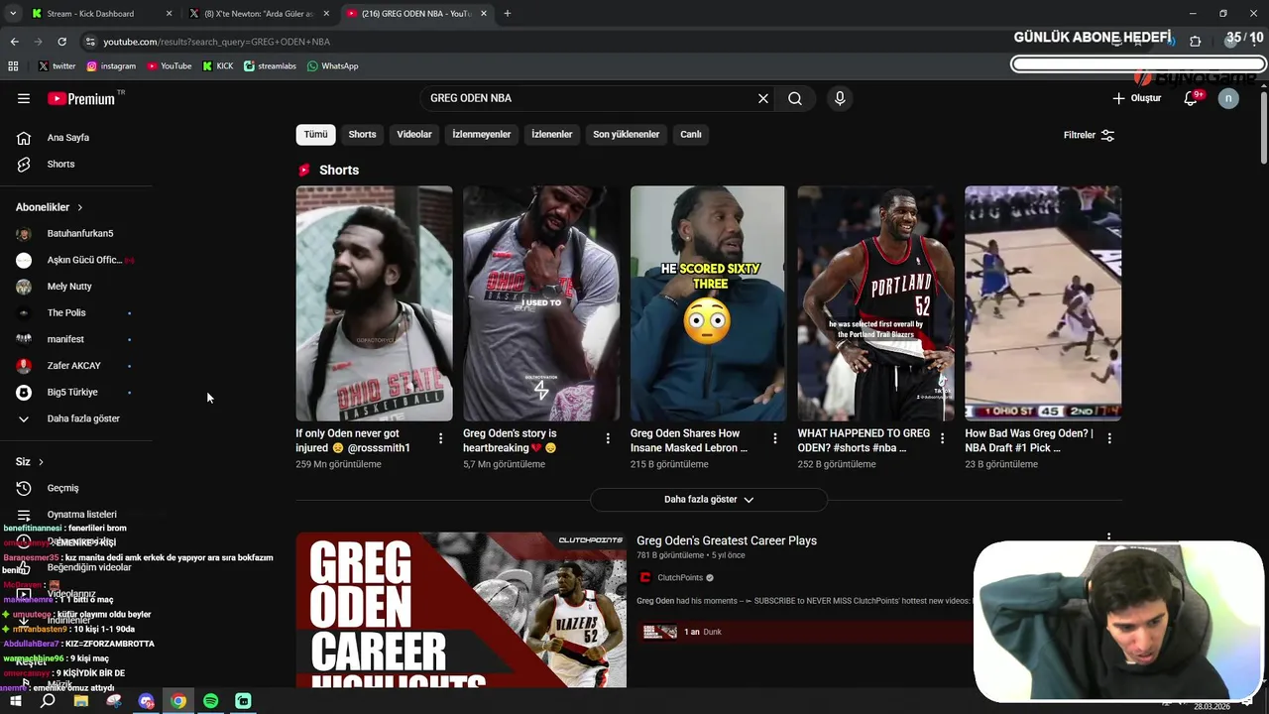Open the streamlabs bookmark

pos(270,66)
